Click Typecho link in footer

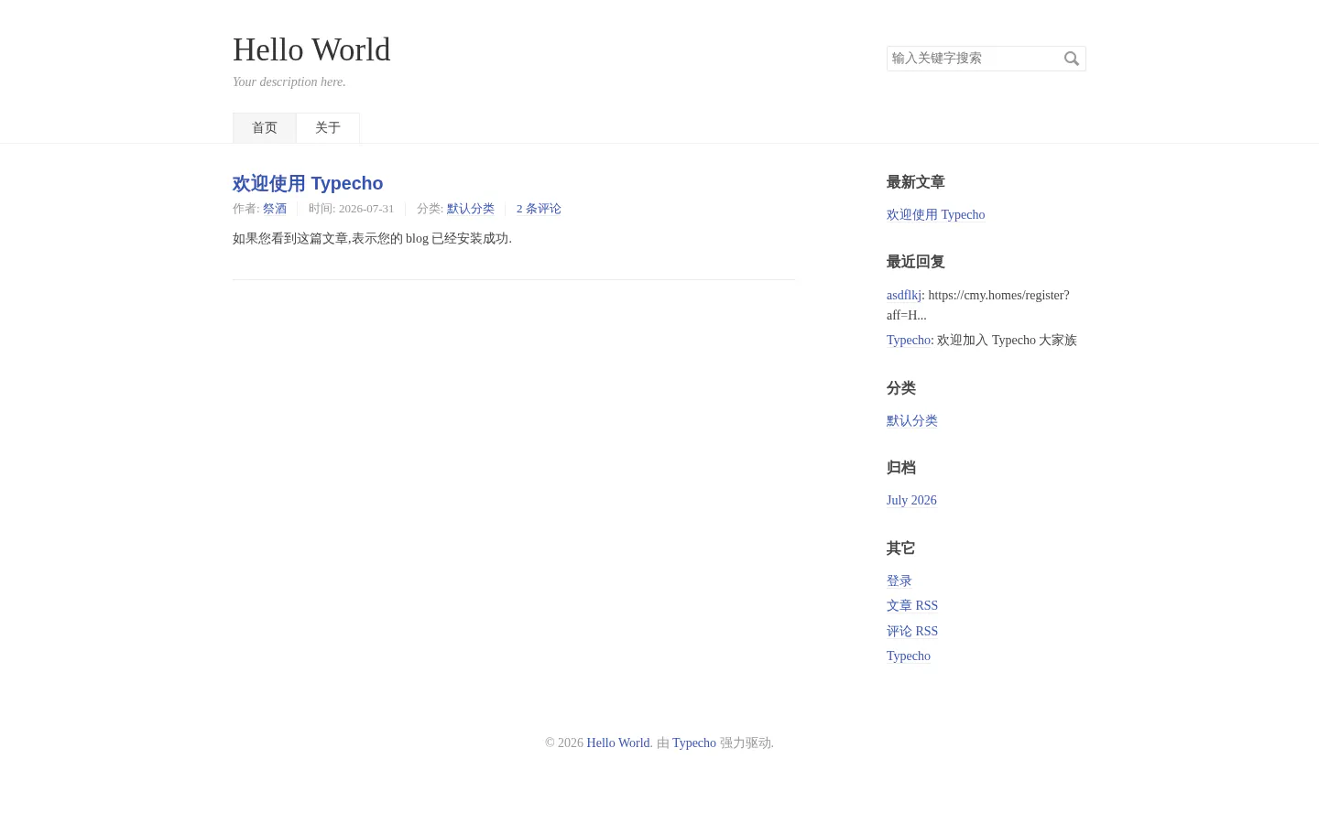[x=694, y=743]
